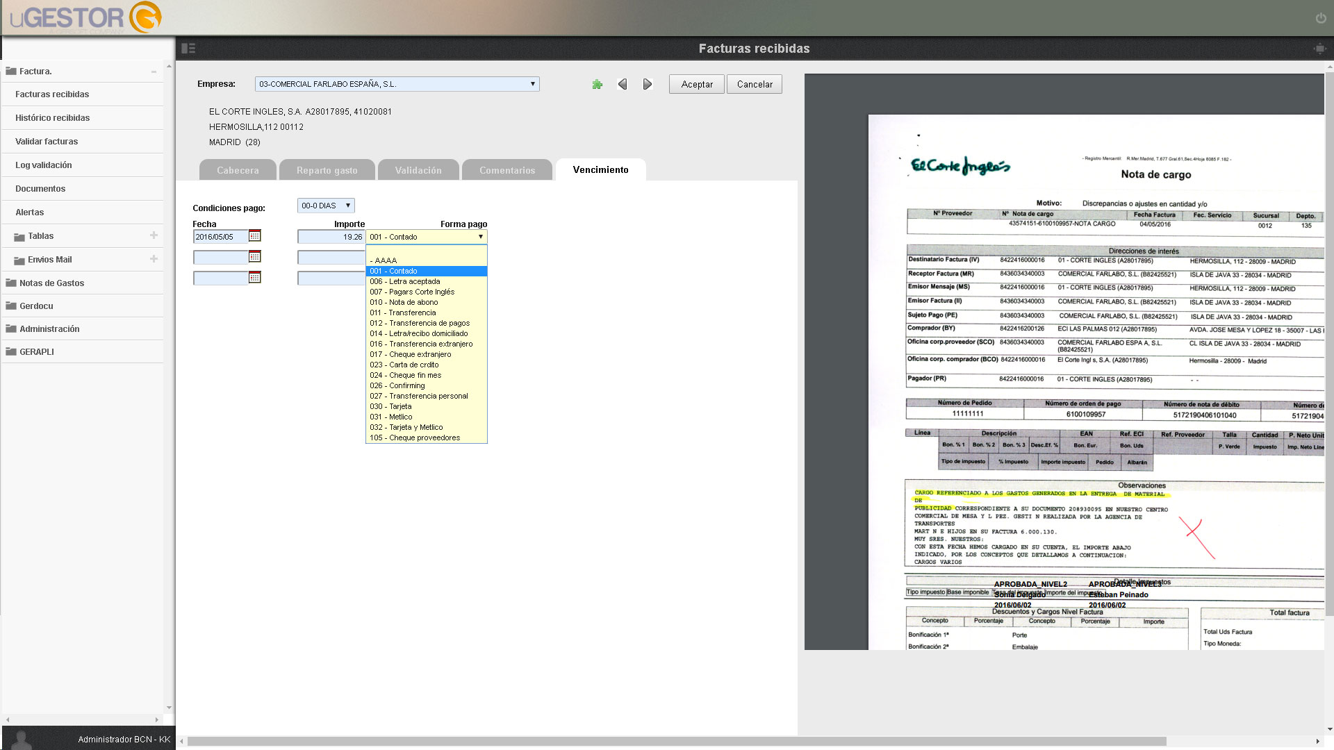Choose 011 - Transferencia payment option
Image resolution: width=1334 pixels, height=750 pixels.
426,312
